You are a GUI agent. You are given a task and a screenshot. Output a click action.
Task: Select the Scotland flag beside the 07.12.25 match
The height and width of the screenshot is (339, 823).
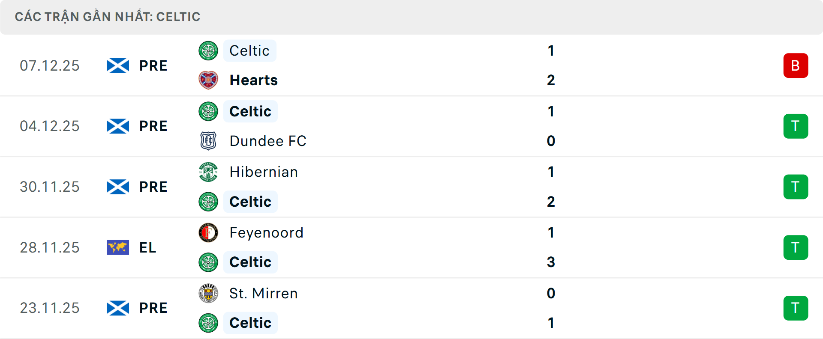click(x=117, y=65)
